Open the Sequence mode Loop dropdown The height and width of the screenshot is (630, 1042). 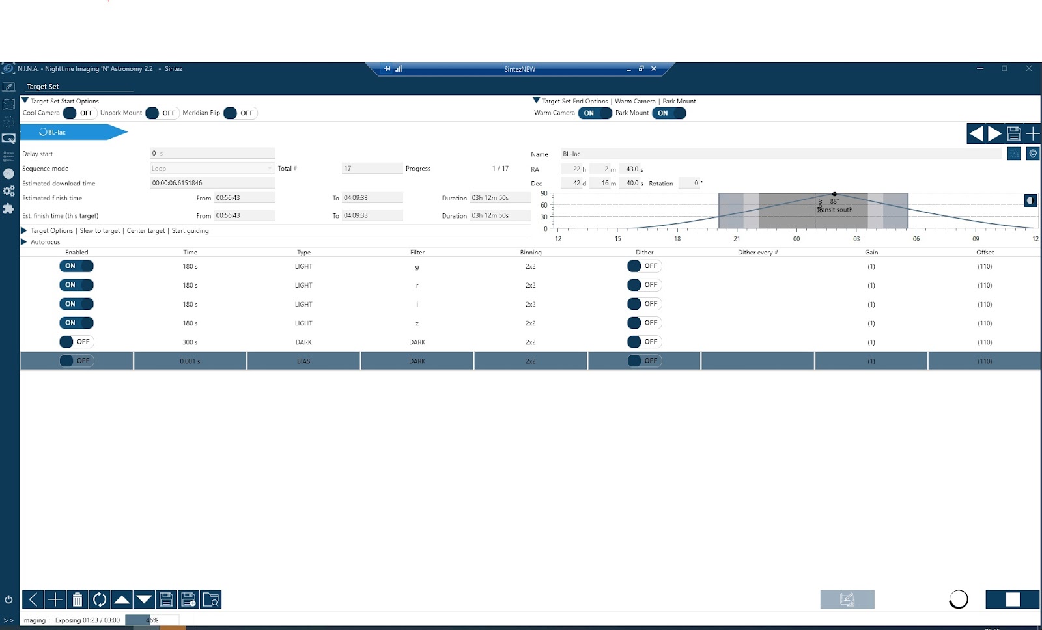pyautogui.click(x=212, y=169)
